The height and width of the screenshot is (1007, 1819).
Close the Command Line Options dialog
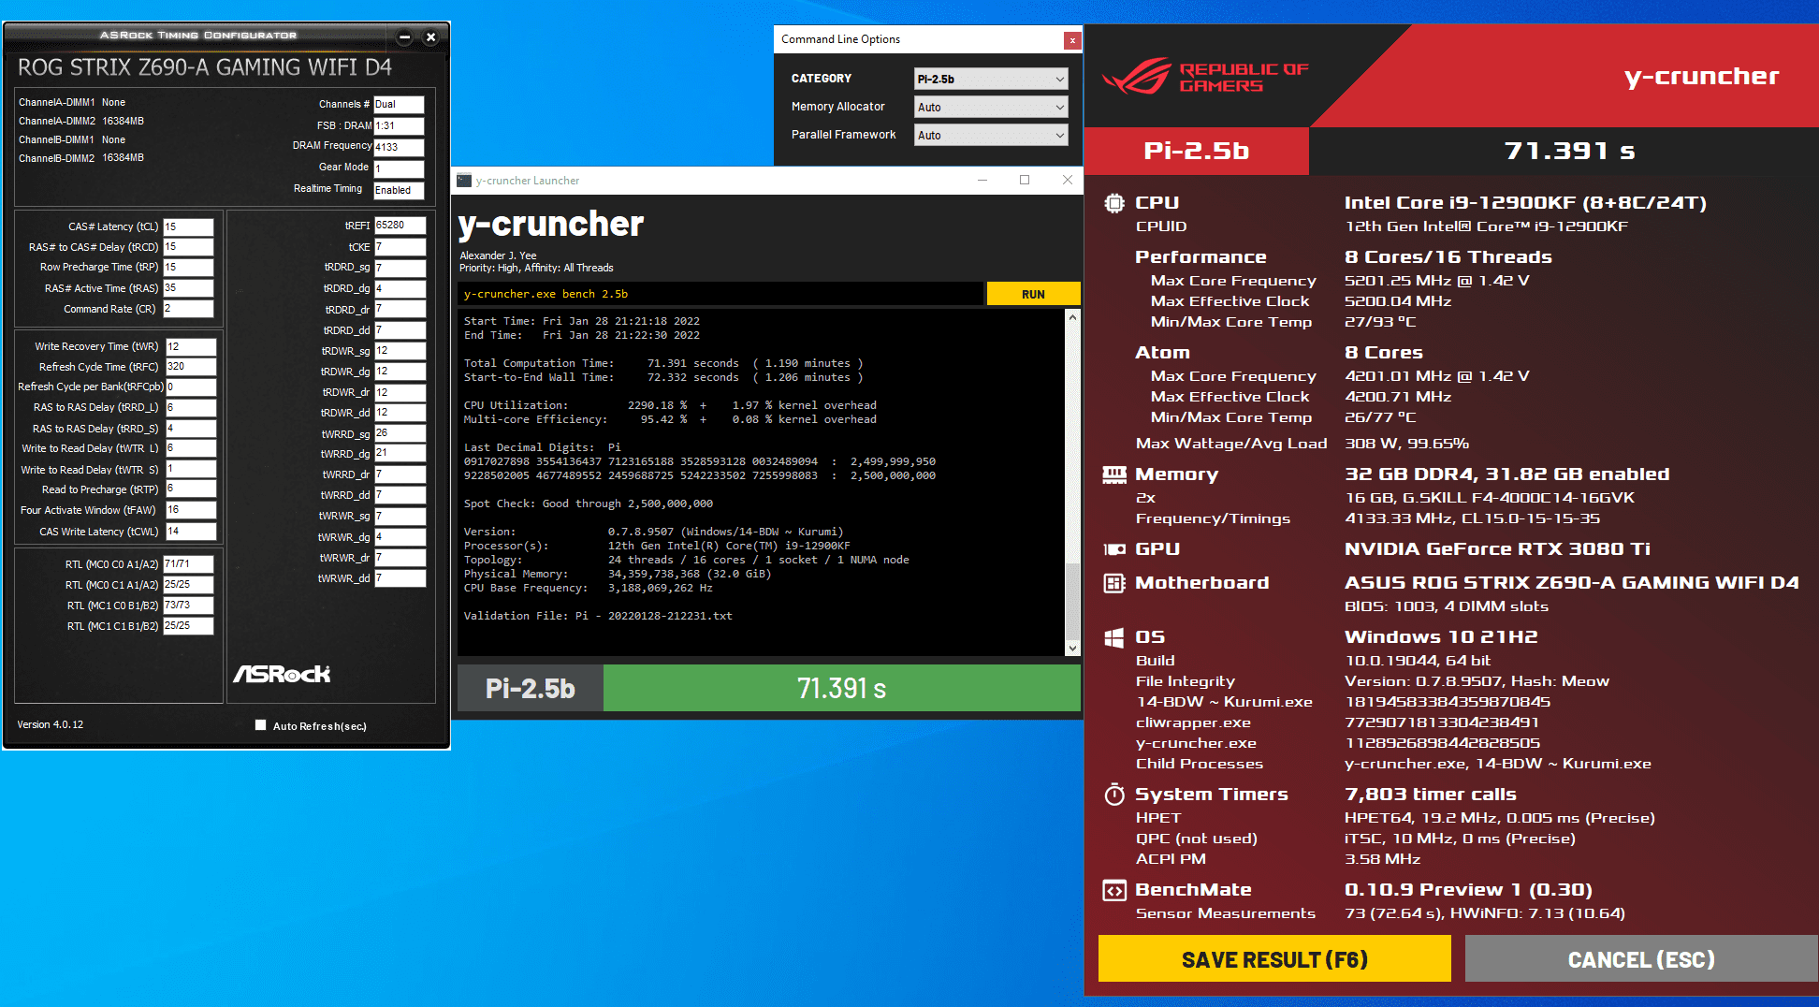point(1072,40)
